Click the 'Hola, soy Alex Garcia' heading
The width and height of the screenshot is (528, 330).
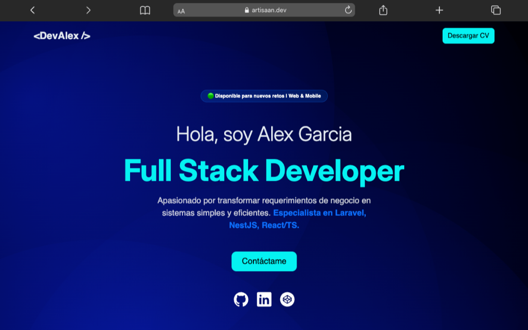point(264,135)
